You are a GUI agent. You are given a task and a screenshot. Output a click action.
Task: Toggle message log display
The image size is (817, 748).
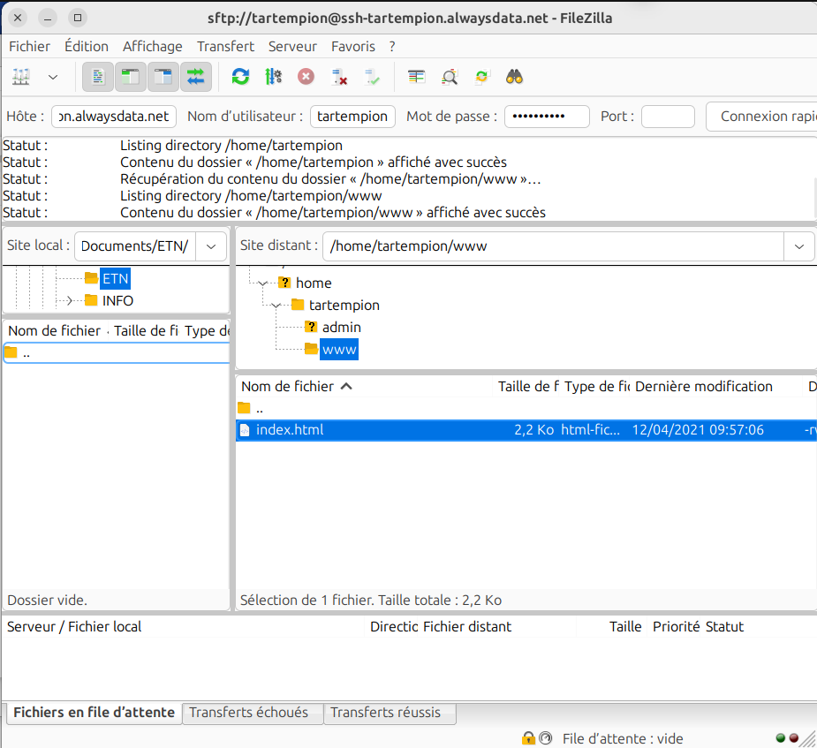point(98,78)
